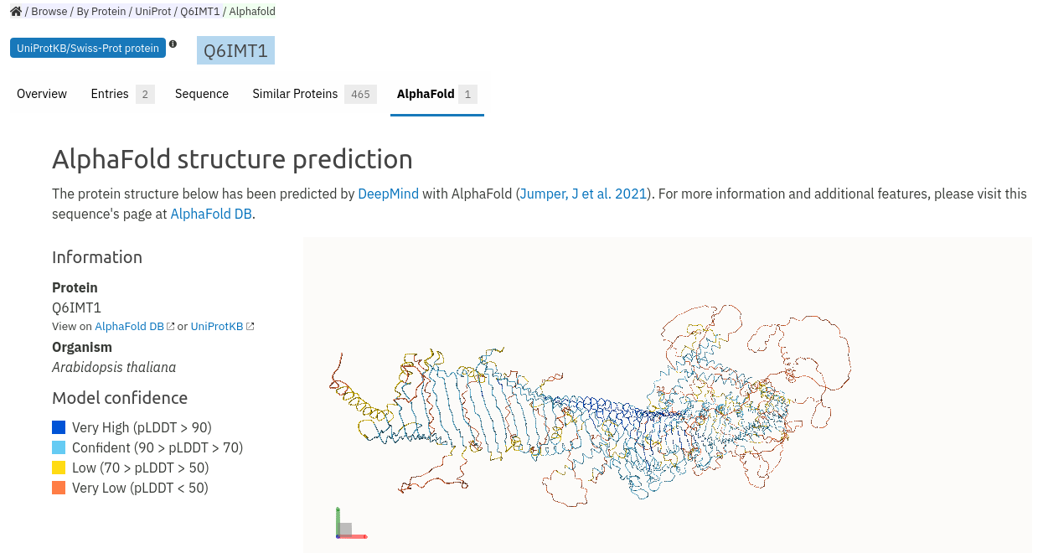The image size is (1043, 553).
Task: Follow the AlphaFold DB link in description
Action: pyautogui.click(x=211, y=214)
